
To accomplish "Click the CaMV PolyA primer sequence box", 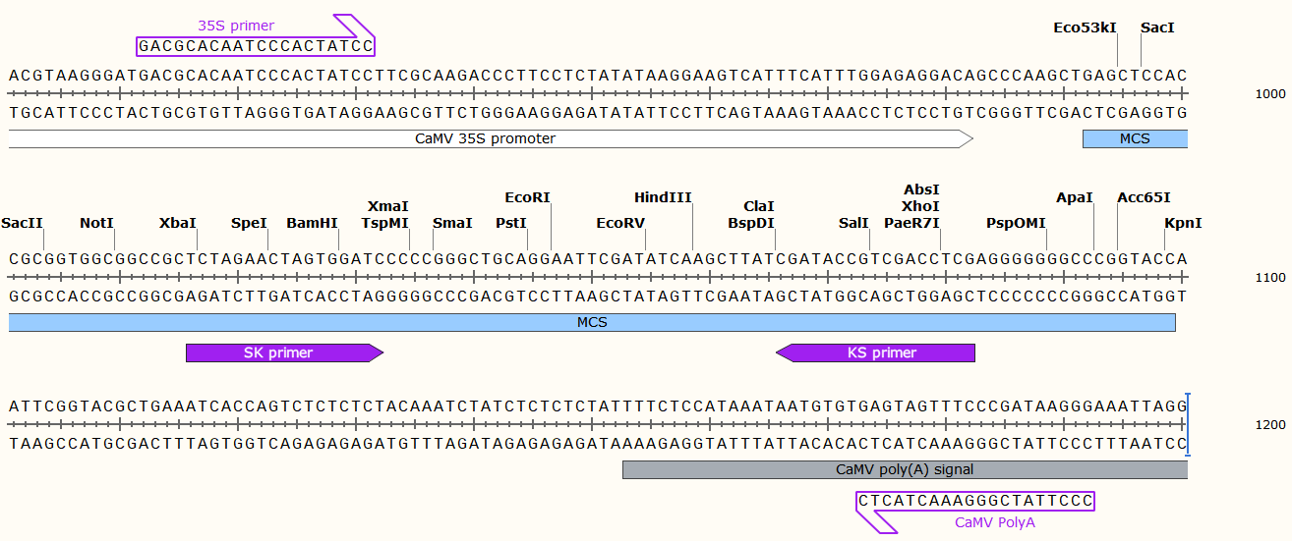I will click(x=975, y=501).
